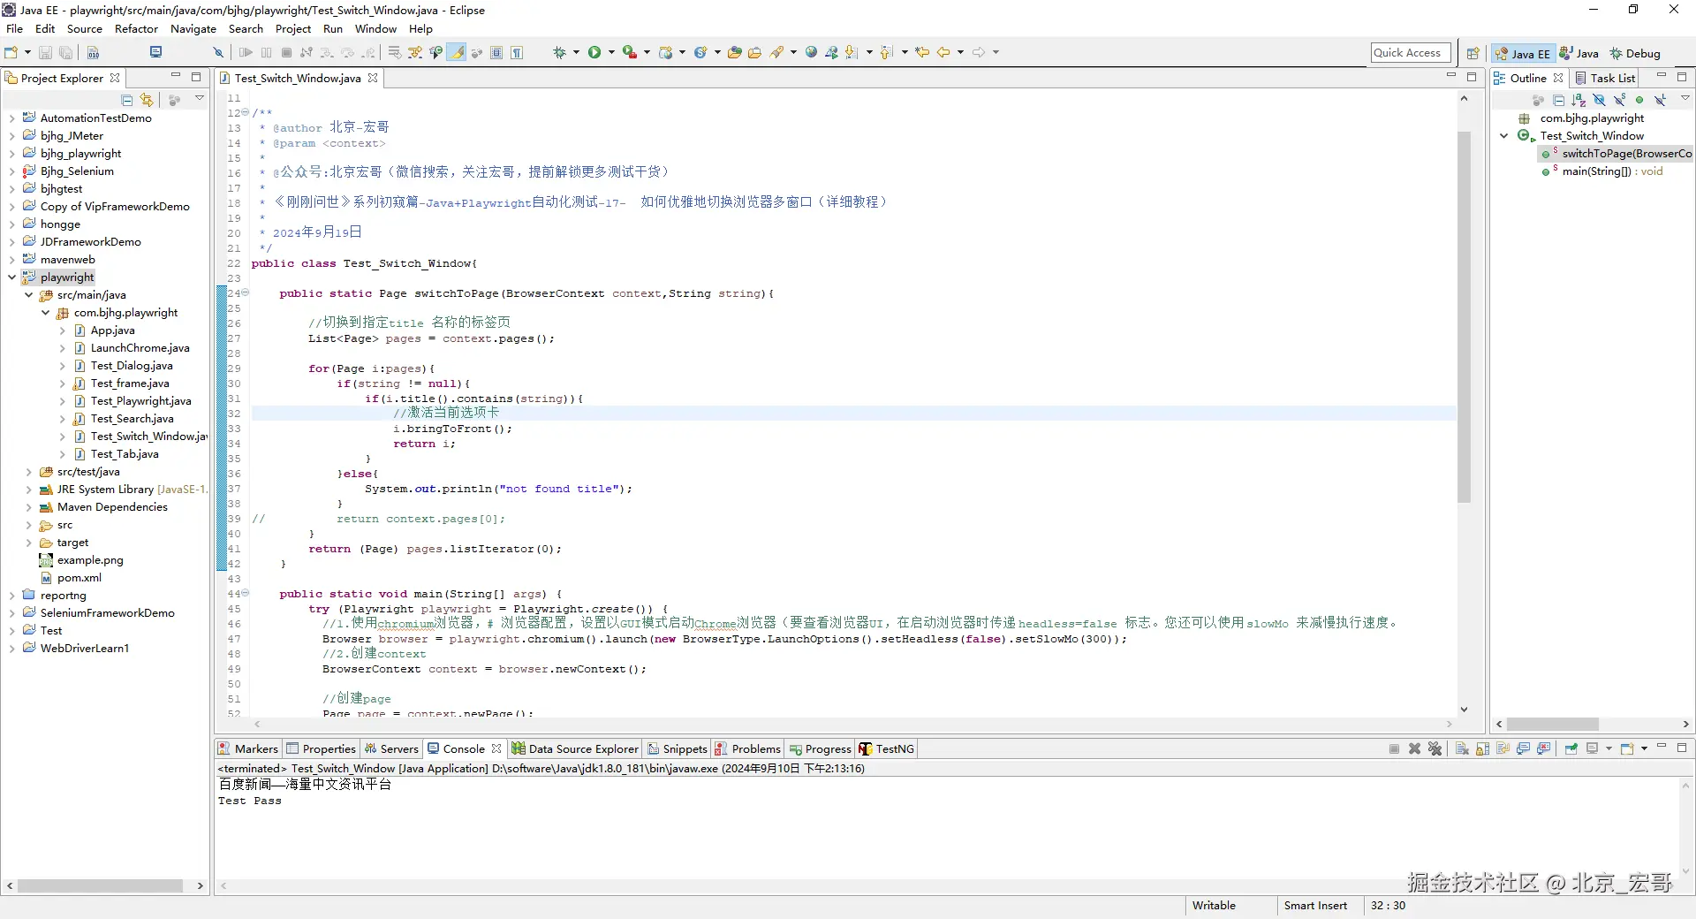Select pom.xml in Project Explorer
Viewport: 1696px width, 919px height.
click(79, 578)
